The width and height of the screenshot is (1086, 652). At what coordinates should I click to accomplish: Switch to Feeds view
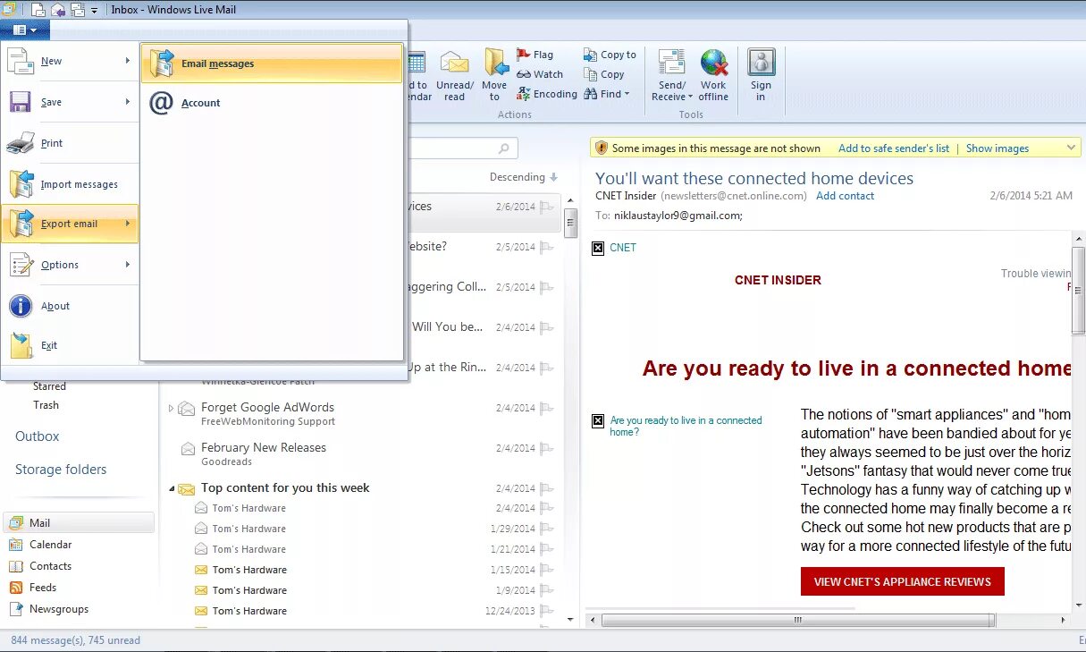coord(79,588)
